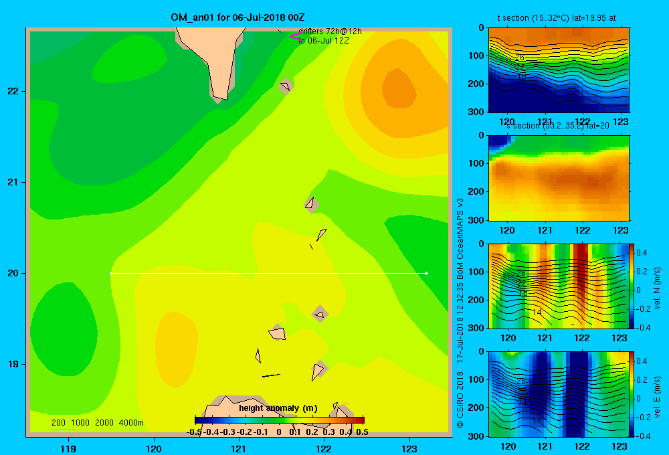669x455 pixels.
Task: Open the temperature section plot panel
Action: (x=559, y=70)
